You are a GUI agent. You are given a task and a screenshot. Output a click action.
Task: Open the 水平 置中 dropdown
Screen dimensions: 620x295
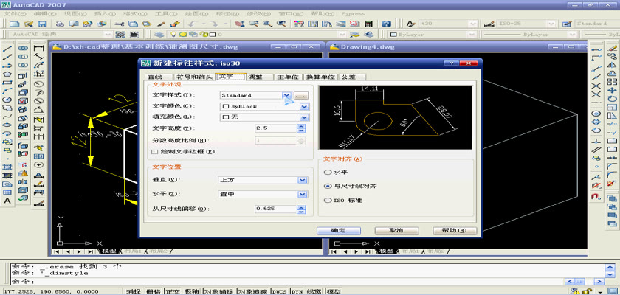[303, 194]
